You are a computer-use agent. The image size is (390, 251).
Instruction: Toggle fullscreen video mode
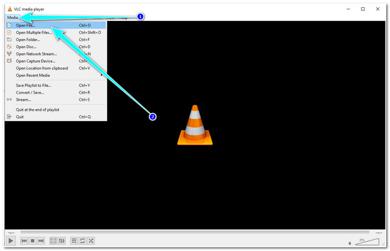tap(53, 241)
